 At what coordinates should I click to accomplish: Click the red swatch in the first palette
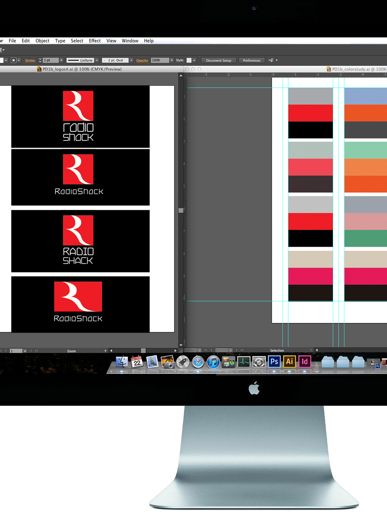(x=310, y=113)
